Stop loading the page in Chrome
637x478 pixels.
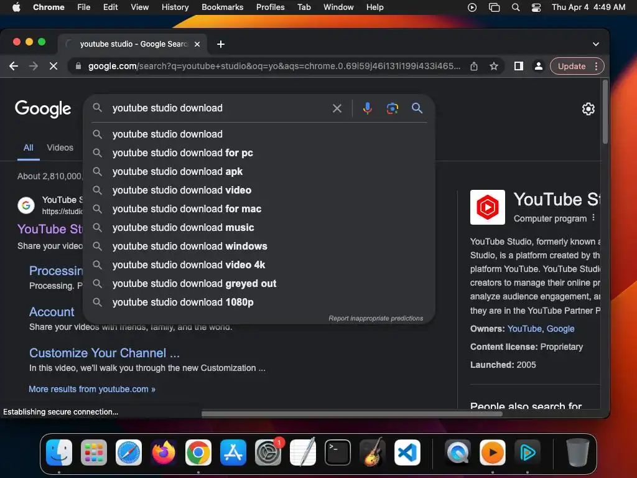tap(53, 66)
